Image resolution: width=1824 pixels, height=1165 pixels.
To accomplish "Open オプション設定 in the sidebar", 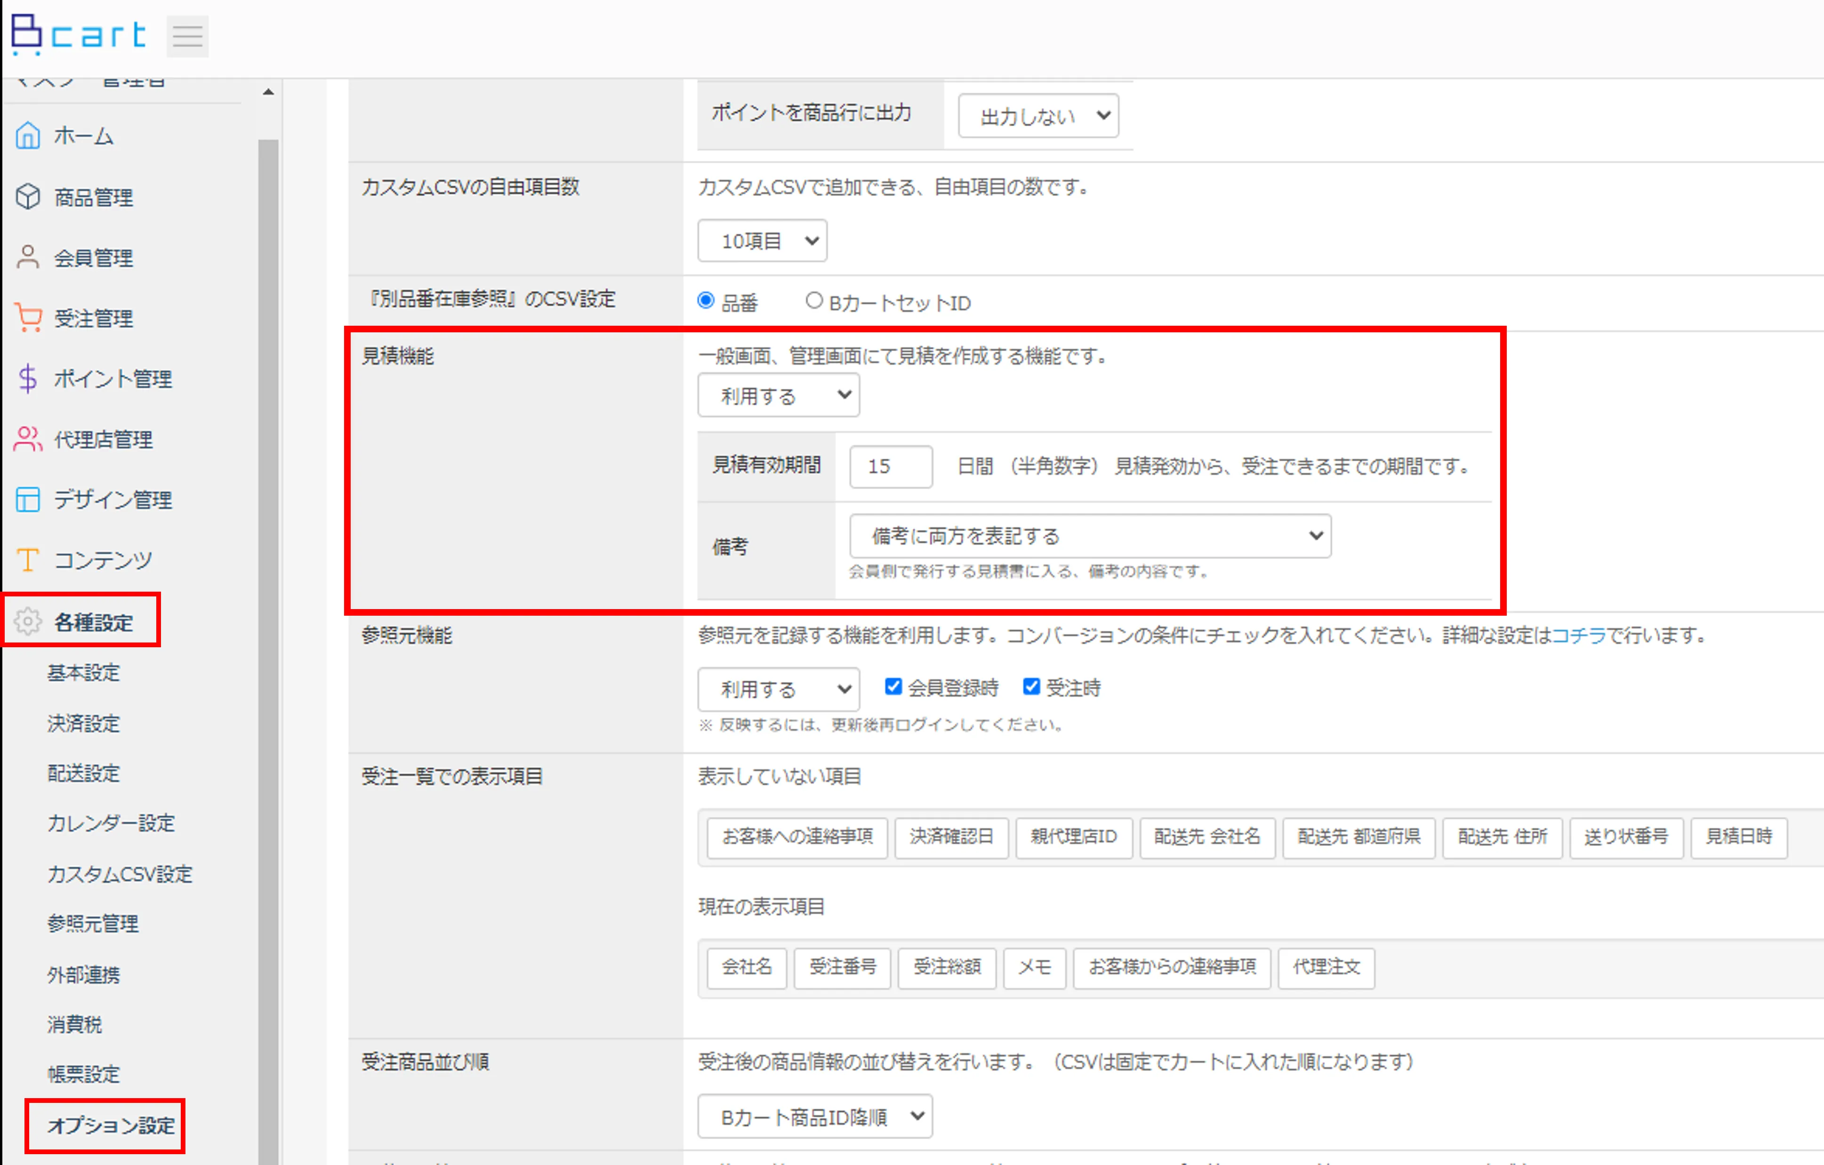I will click(111, 1125).
